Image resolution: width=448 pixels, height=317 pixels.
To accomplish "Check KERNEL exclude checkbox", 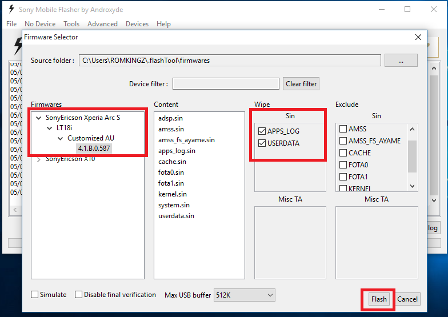I will coord(343,188).
